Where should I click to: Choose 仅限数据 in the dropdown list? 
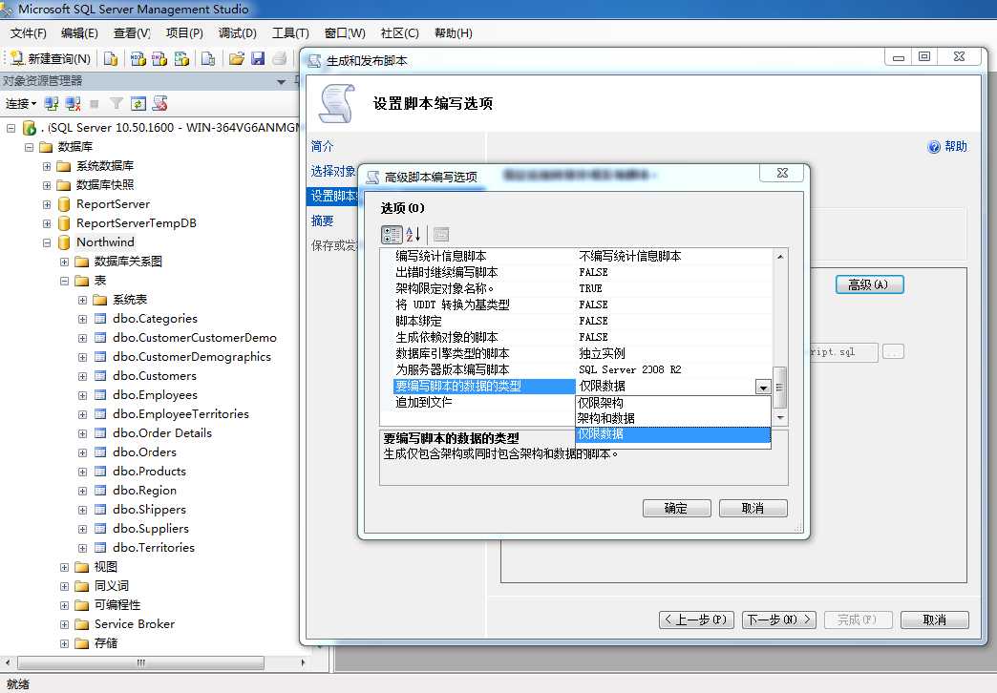[x=672, y=434]
